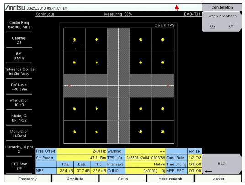
Task: Select the Center Freq 538.000 MHz setting
Action: coord(19,25)
